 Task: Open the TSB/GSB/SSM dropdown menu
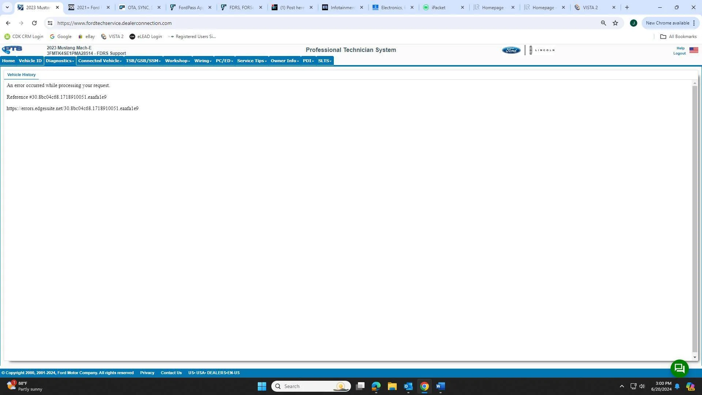click(x=143, y=61)
